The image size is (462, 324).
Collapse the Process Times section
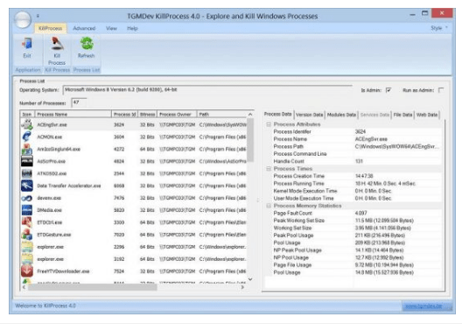(x=269, y=169)
